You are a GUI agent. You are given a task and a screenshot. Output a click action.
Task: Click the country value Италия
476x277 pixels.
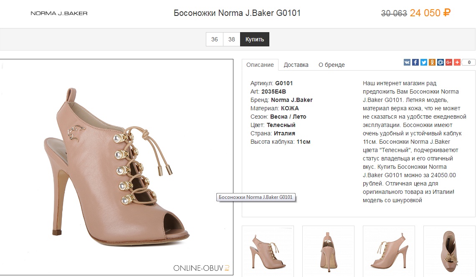284,133
